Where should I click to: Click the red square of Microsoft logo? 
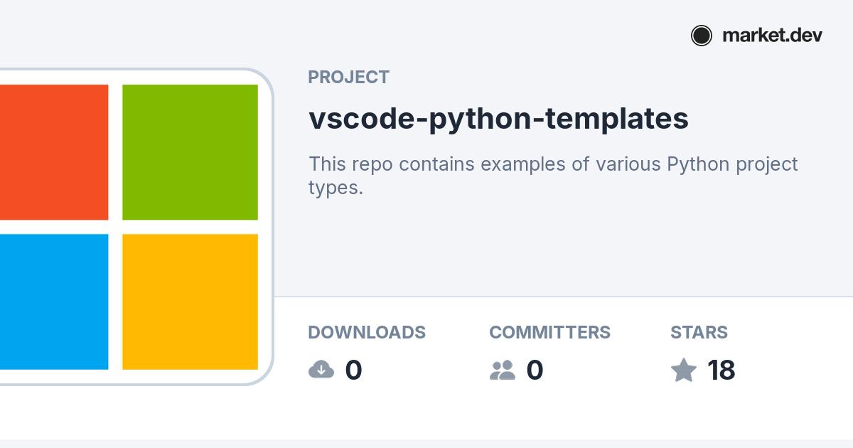click(53, 152)
